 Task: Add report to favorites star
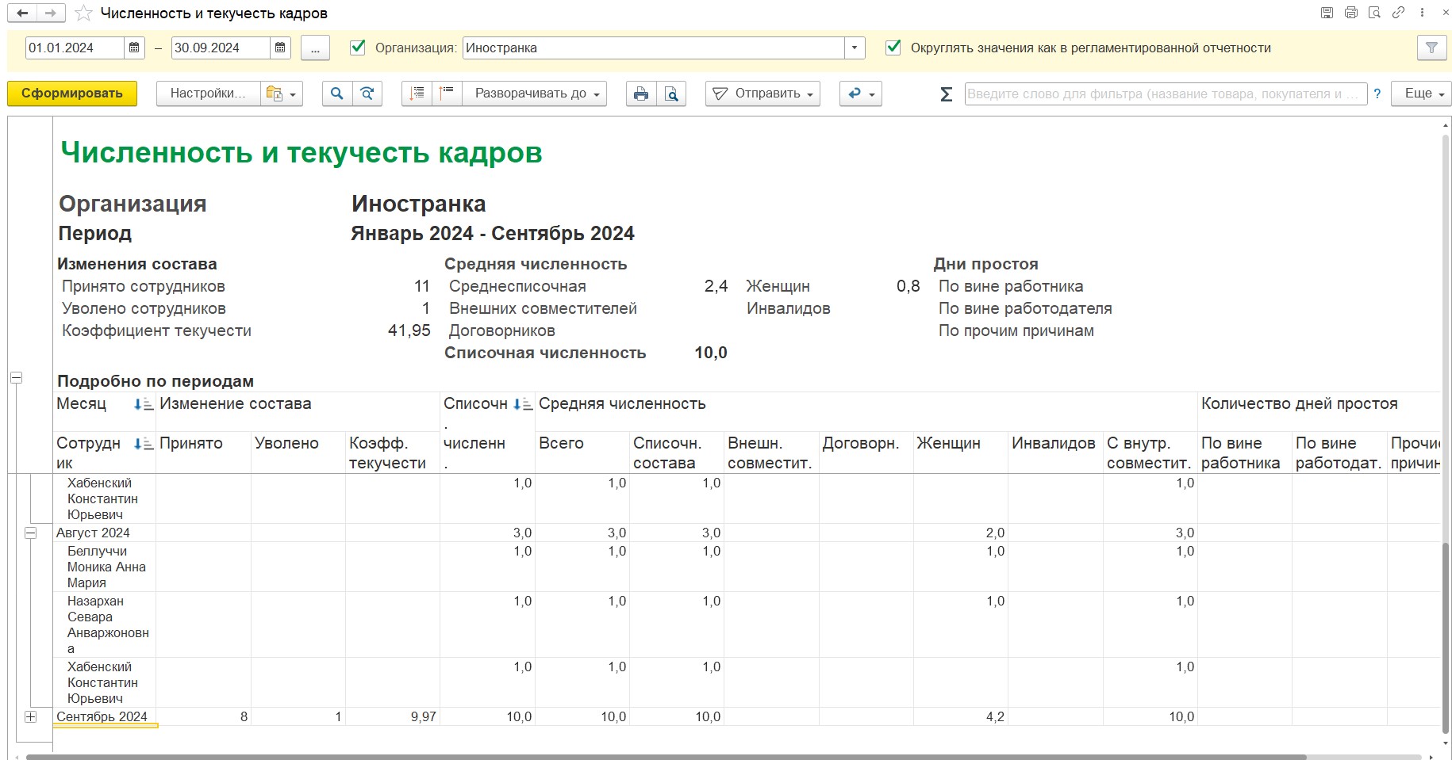click(x=83, y=13)
